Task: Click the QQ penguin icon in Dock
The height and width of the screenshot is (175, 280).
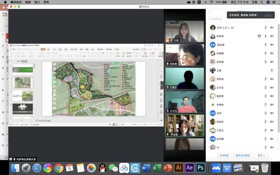Action: click(x=102, y=168)
